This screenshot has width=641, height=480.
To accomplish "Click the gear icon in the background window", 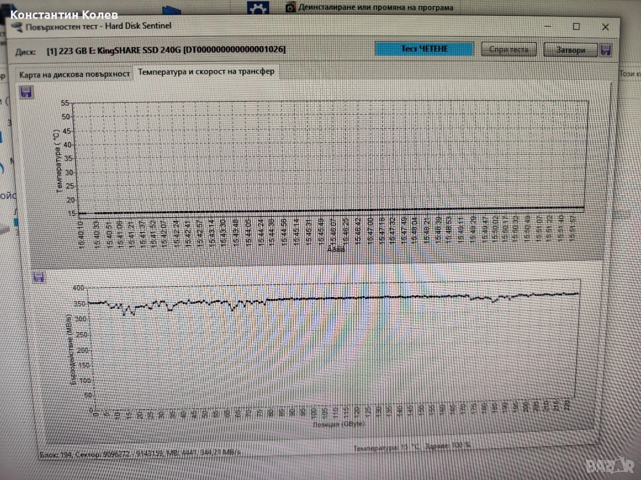I will (259, 8).
